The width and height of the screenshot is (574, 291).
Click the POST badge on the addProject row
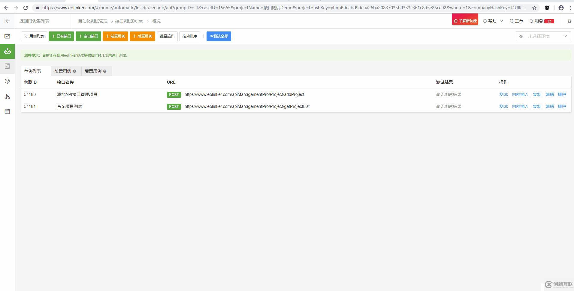174,95
